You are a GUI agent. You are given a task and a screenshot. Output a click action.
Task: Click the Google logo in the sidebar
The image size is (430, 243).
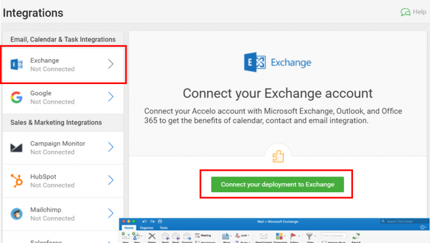[x=16, y=97]
